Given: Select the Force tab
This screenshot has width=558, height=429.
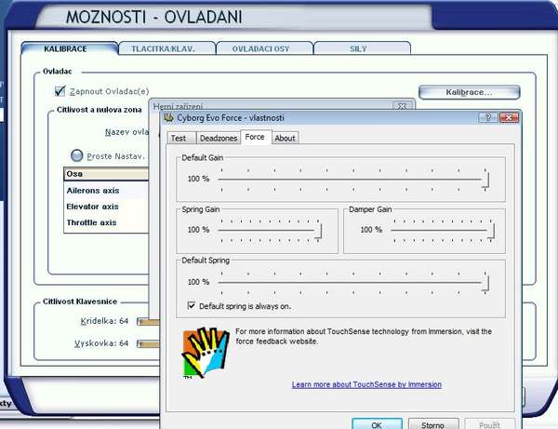Looking at the screenshot, I should [x=255, y=137].
